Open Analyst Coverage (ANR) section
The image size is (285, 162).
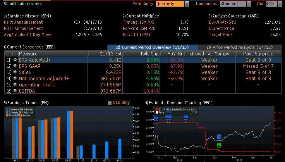tap(233, 16)
